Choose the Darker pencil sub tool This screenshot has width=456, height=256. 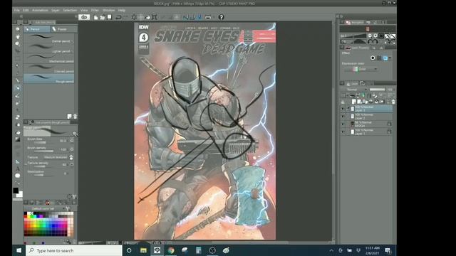pos(49,38)
